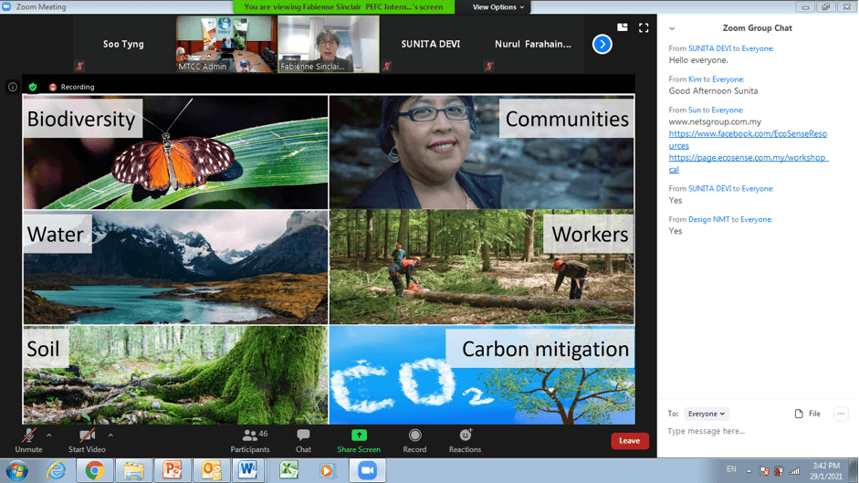
Task: Click the green encryption shield icon
Action: coord(33,88)
